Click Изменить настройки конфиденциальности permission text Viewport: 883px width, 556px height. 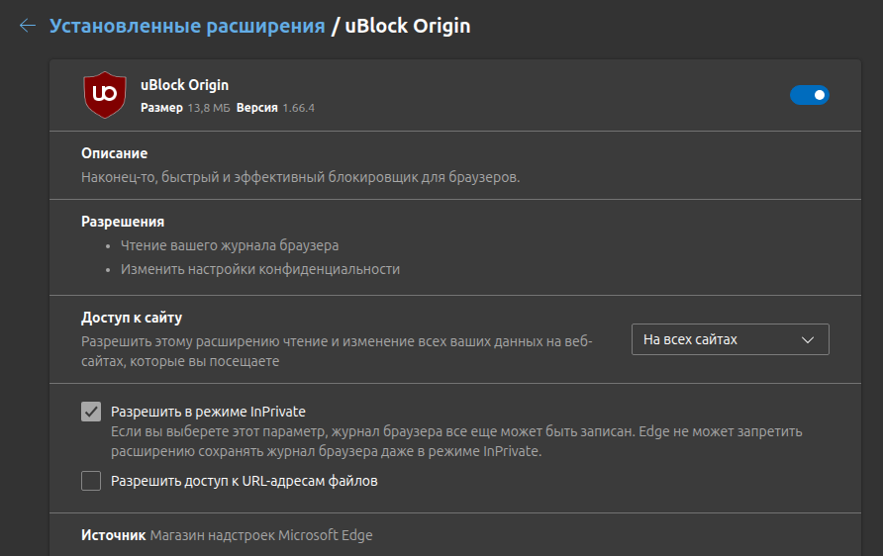260,269
